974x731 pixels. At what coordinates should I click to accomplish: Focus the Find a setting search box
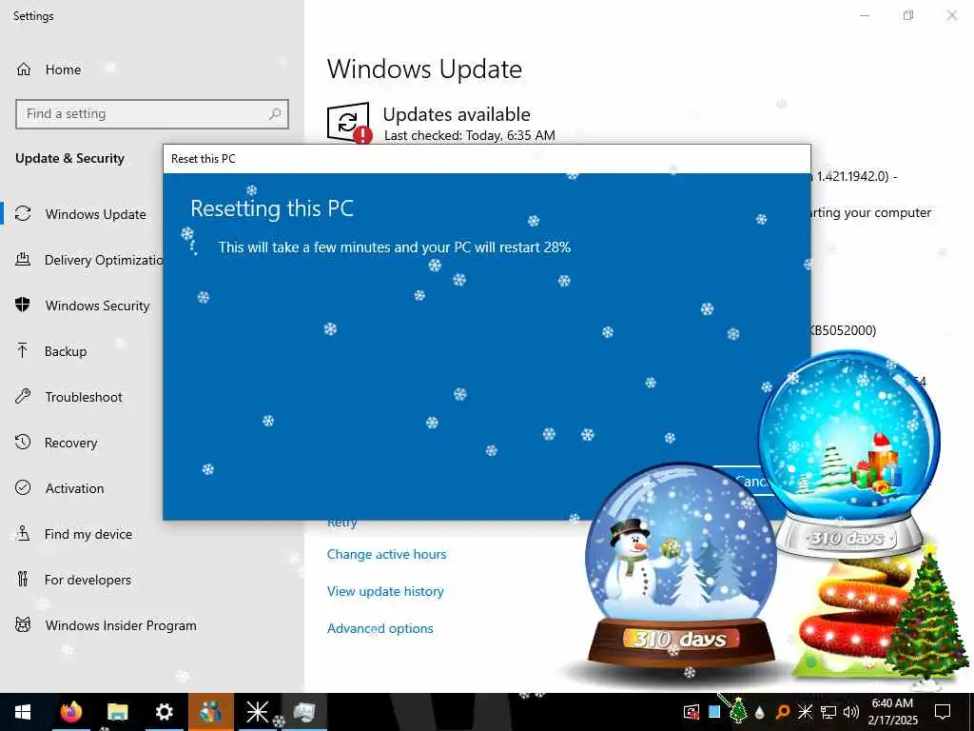click(x=151, y=114)
